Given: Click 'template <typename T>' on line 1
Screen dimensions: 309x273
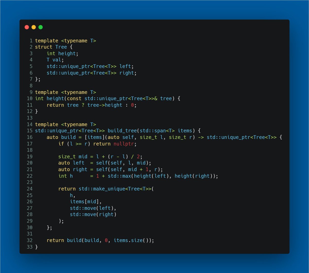Looking at the screenshot, I should click(x=66, y=41).
